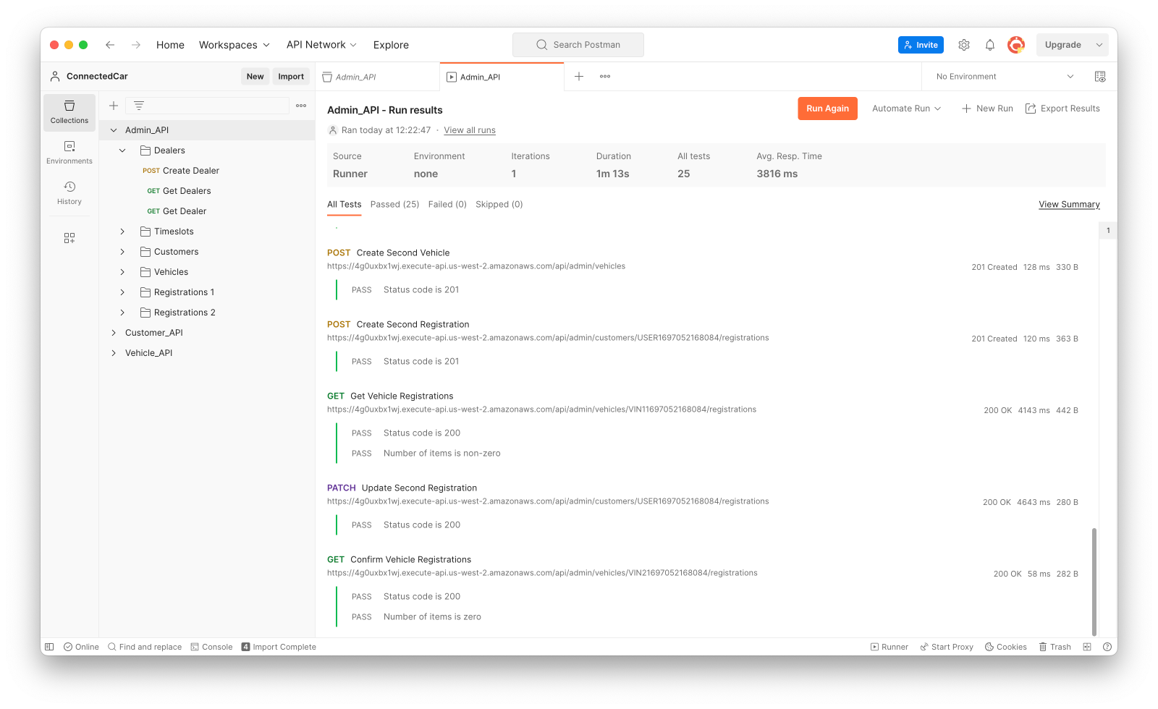This screenshot has height=709, width=1158.
Task: Open the View Summary link
Action: 1069,205
